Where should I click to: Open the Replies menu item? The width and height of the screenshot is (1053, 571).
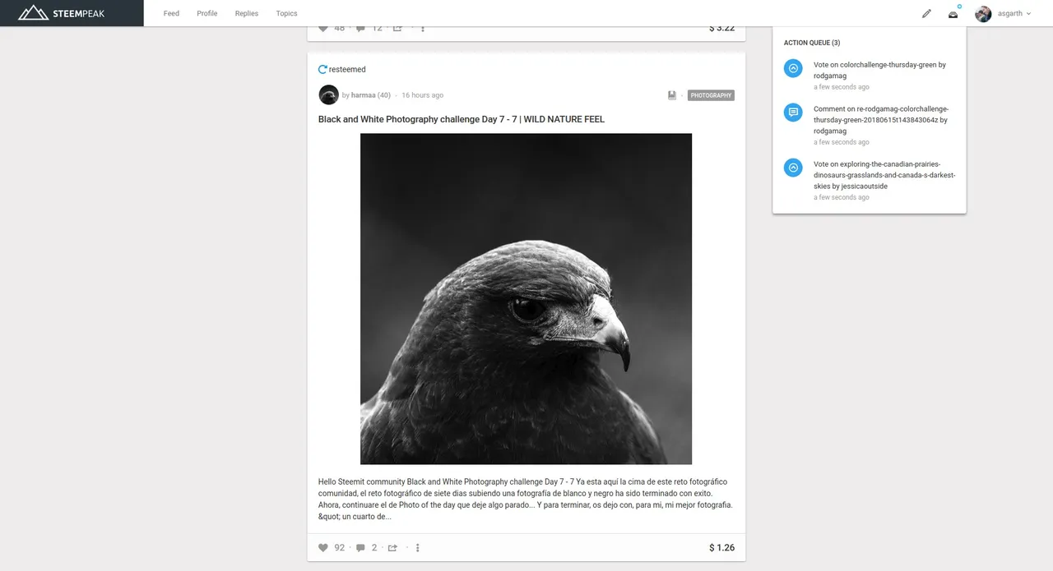[247, 13]
